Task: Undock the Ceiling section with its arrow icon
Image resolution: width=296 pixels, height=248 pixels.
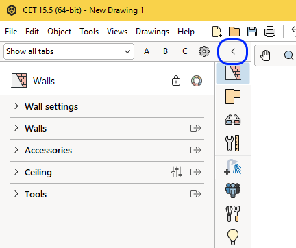Action: [196, 172]
